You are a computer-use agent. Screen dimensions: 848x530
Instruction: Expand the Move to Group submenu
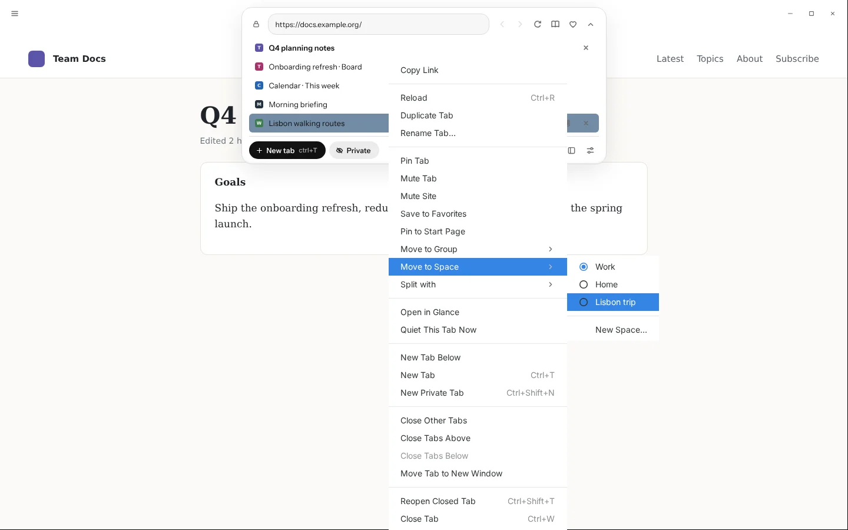coord(478,249)
